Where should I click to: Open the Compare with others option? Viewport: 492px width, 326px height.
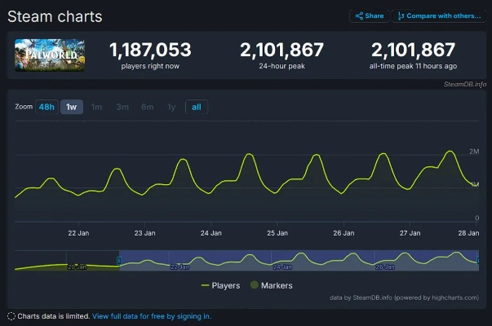point(439,15)
